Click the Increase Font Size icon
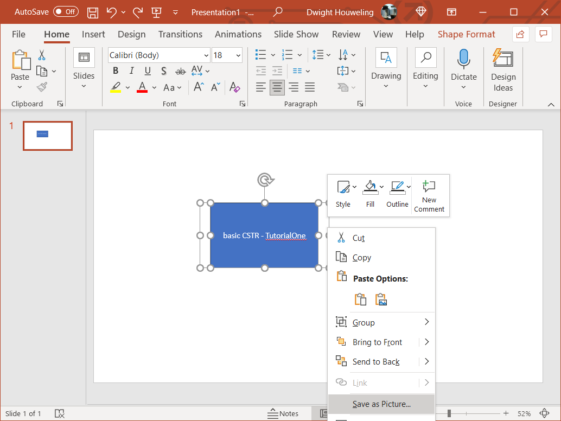The image size is (561, 421). coord(199,87)
